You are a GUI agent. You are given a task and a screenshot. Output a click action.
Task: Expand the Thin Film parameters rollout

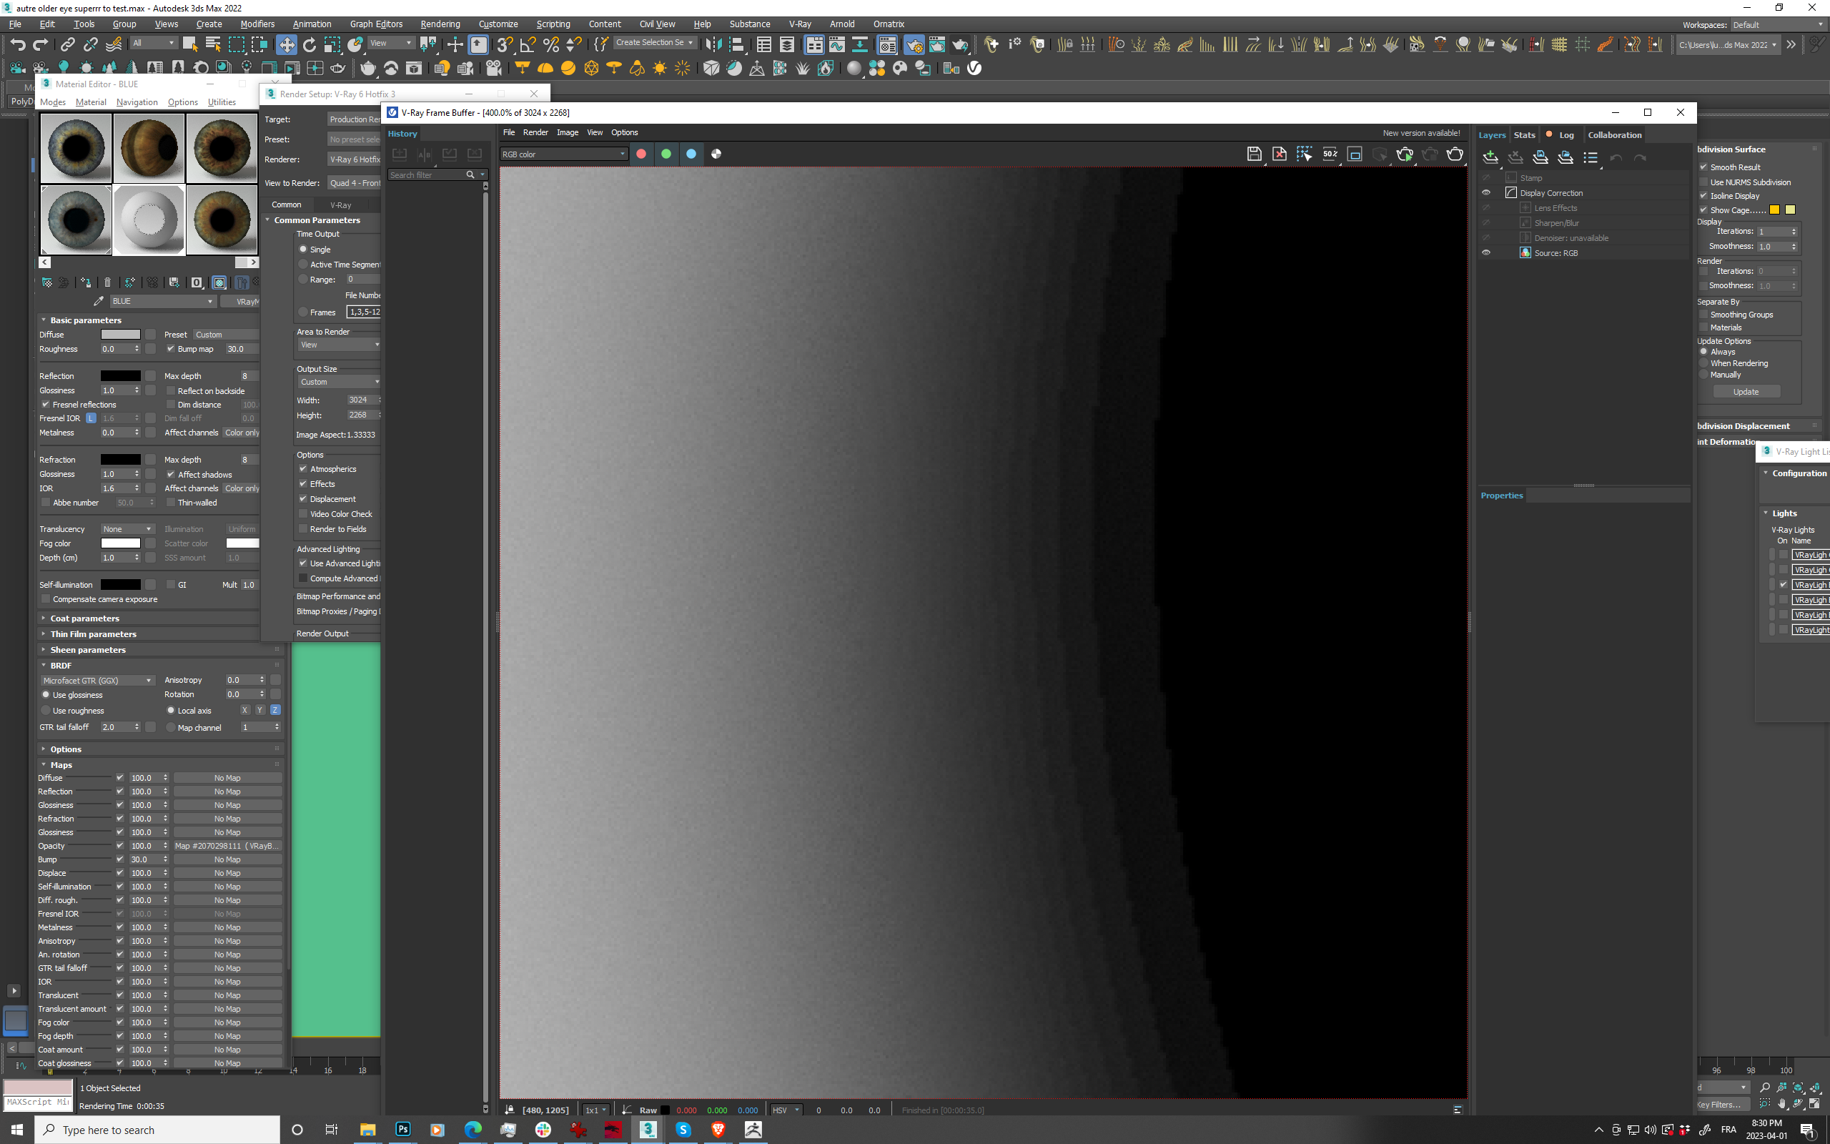[93, 634]
